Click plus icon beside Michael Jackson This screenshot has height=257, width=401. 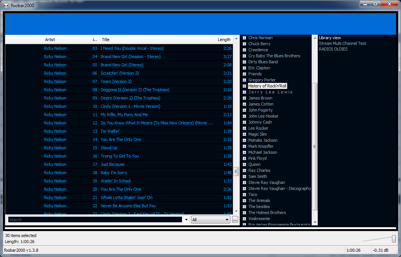244,152
